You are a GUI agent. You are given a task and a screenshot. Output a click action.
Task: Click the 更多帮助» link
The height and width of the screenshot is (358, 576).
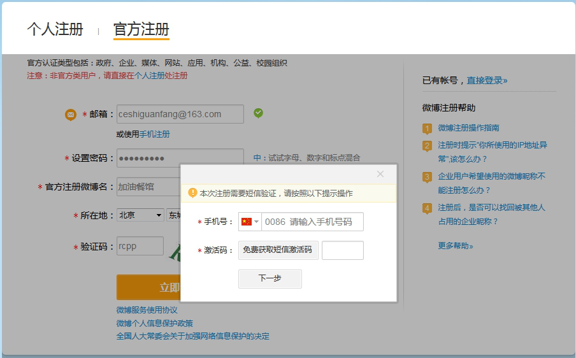tap(456, 246)
